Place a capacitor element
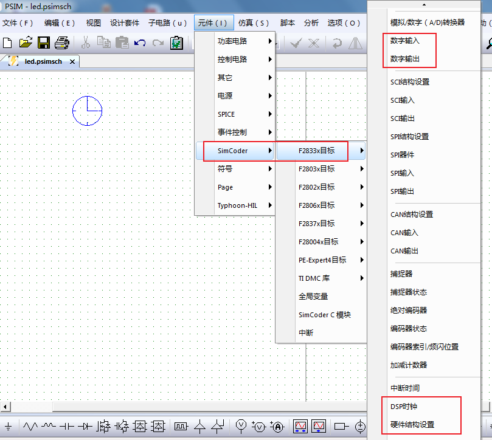Image resolution: width=492 pixels, height=440 pixels. pyautogui.click(x=67, y=427)
